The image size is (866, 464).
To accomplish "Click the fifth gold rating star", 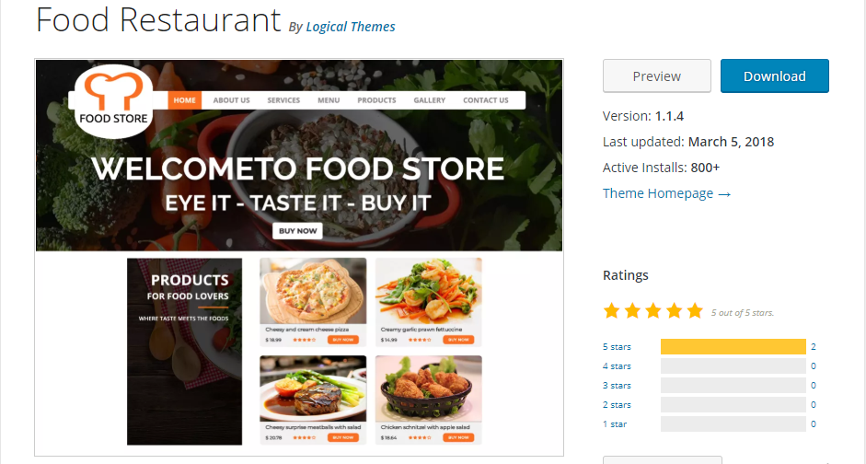I will (695, 311).
